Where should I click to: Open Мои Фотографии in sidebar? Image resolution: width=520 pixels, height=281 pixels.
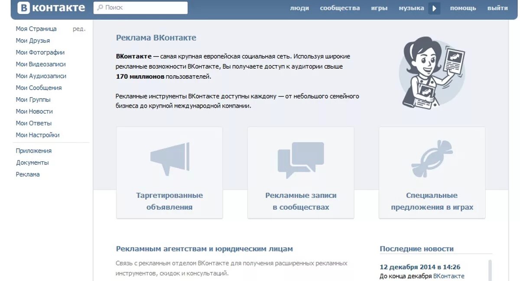(40, 52)
